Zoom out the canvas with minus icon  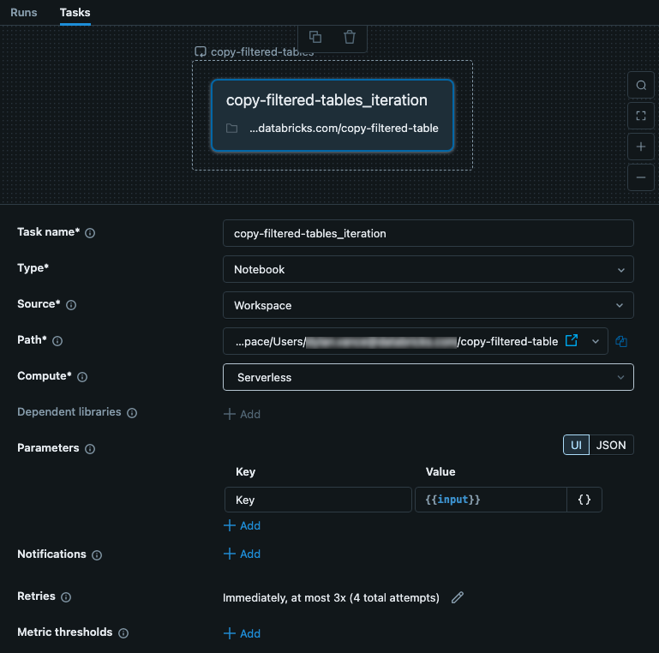(x=640, y=177)
